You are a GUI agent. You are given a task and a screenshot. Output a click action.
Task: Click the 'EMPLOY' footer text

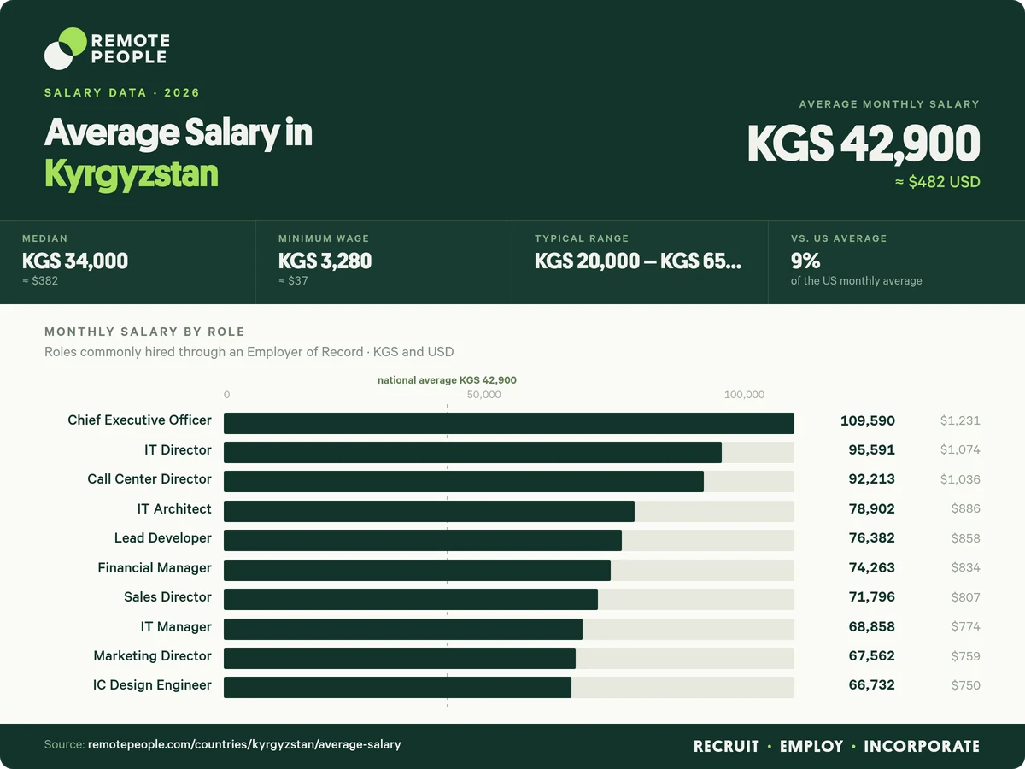811,746
